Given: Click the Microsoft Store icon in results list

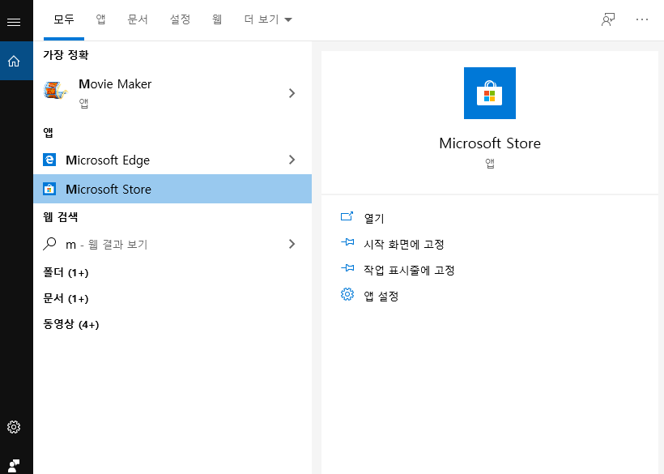Looking at the screenshot, I should (49, 189).
